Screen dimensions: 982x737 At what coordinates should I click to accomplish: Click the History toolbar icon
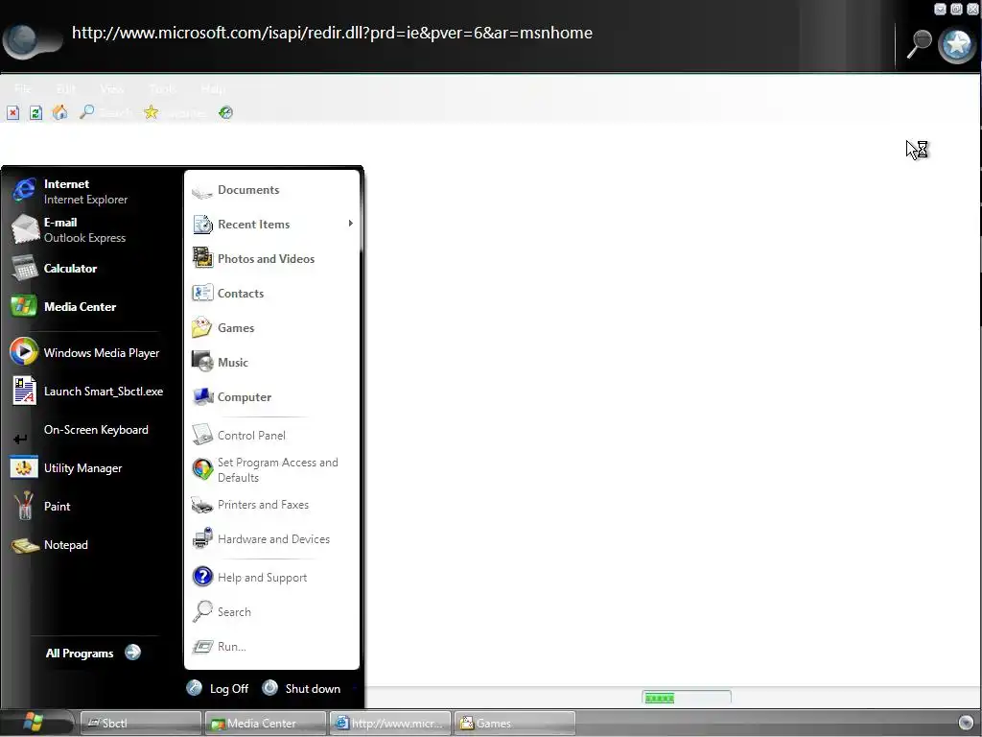225,113
